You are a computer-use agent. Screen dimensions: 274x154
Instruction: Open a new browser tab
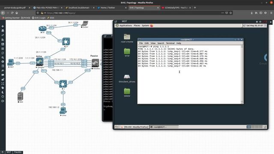click(195, 8)
